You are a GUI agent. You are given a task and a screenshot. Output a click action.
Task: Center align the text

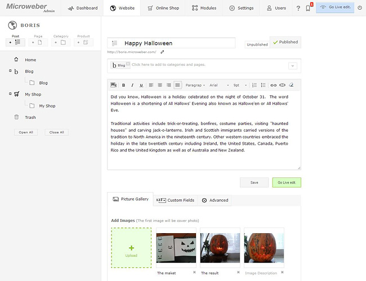coord(160,85)
